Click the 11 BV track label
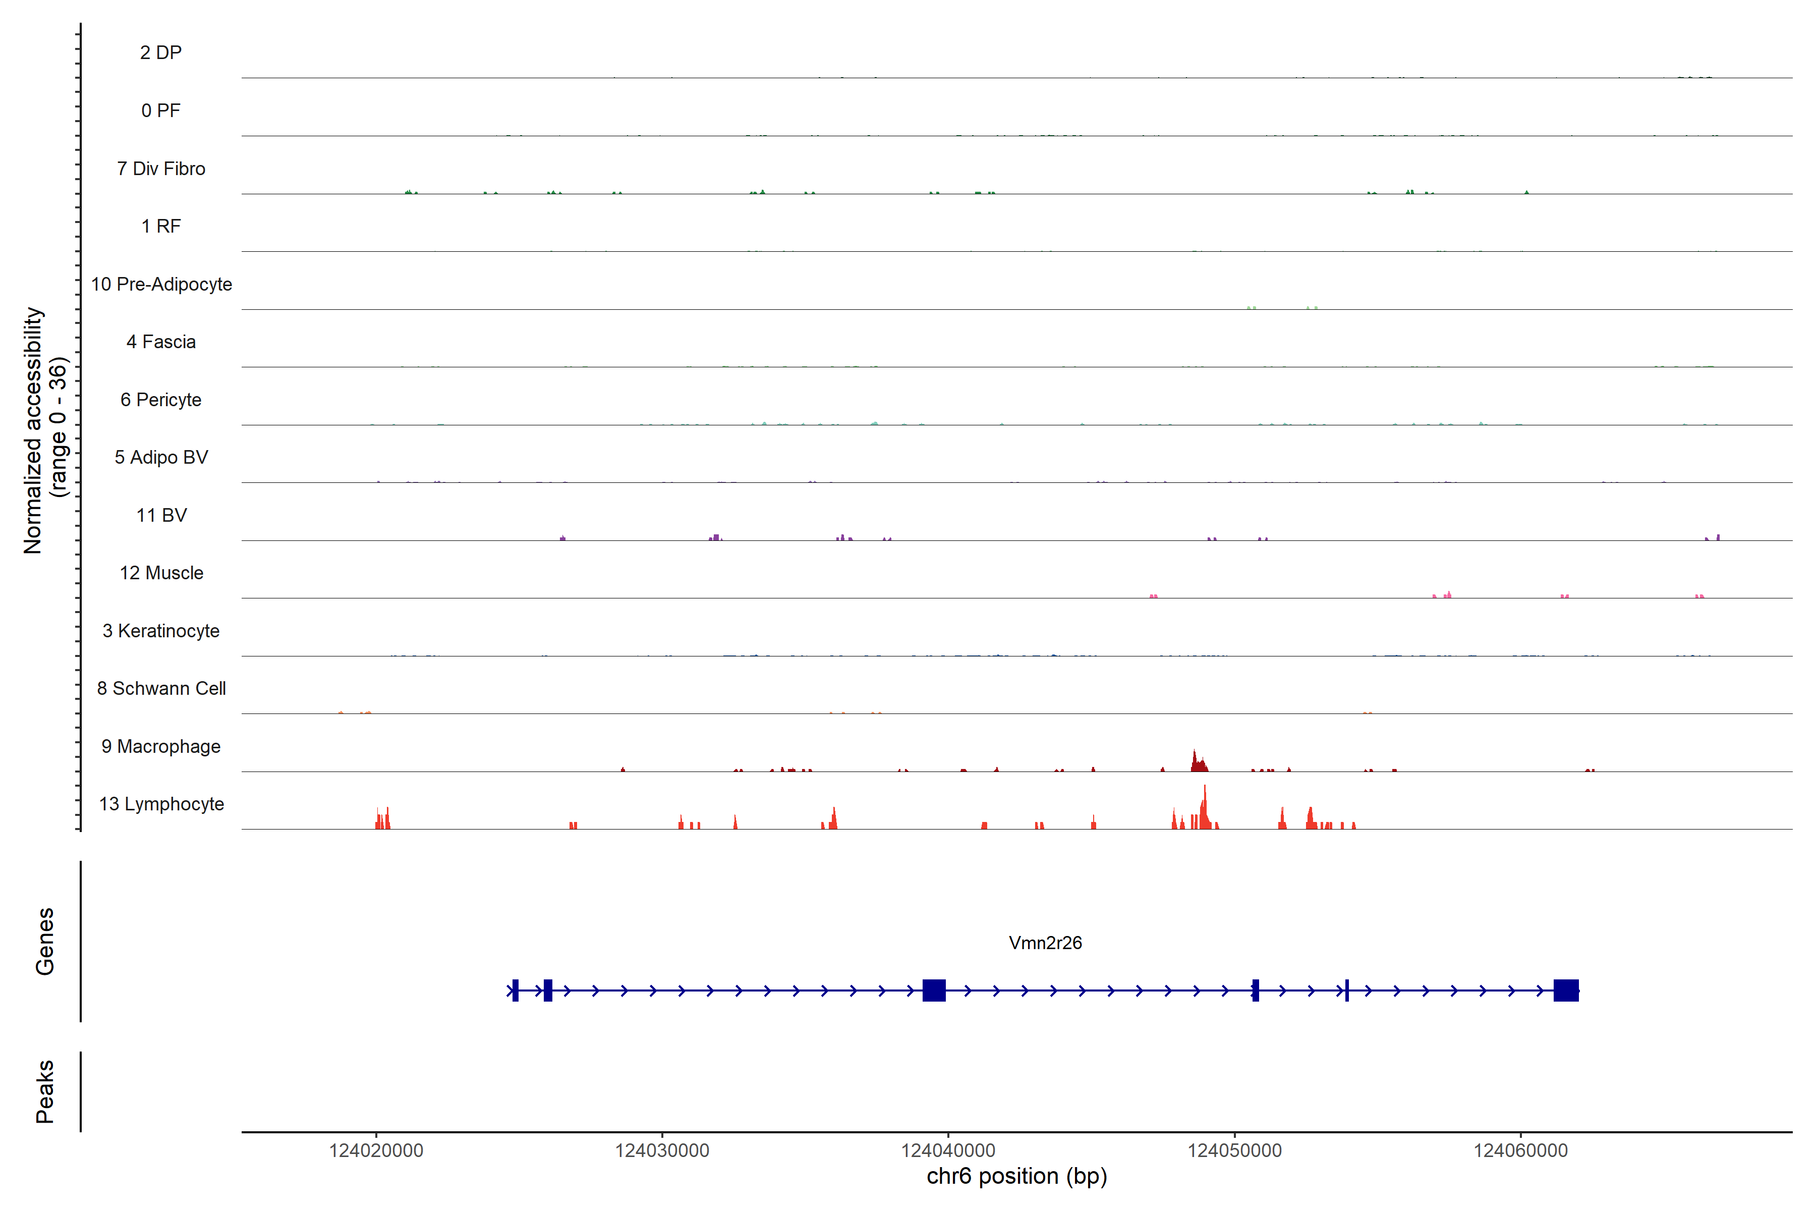Screen dimensions: 1816x1211 pyautogui.click(x=161, y=515)
